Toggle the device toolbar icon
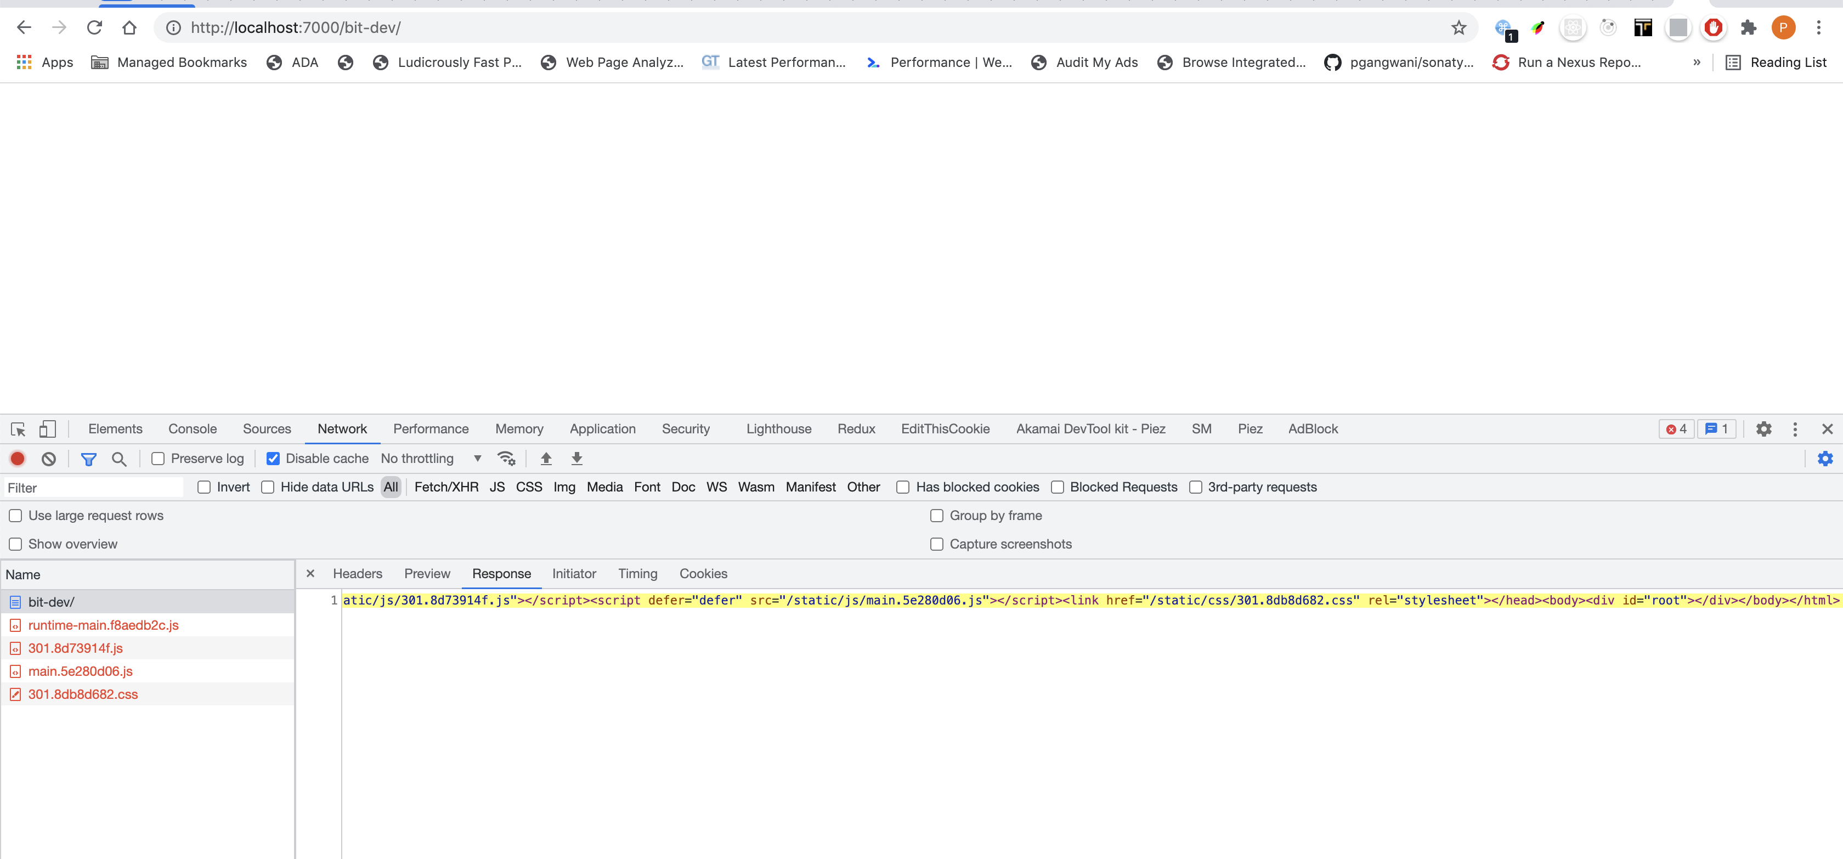Image resolution: width=1843 pixels, height=859 pixels. [x=47, y=429]
